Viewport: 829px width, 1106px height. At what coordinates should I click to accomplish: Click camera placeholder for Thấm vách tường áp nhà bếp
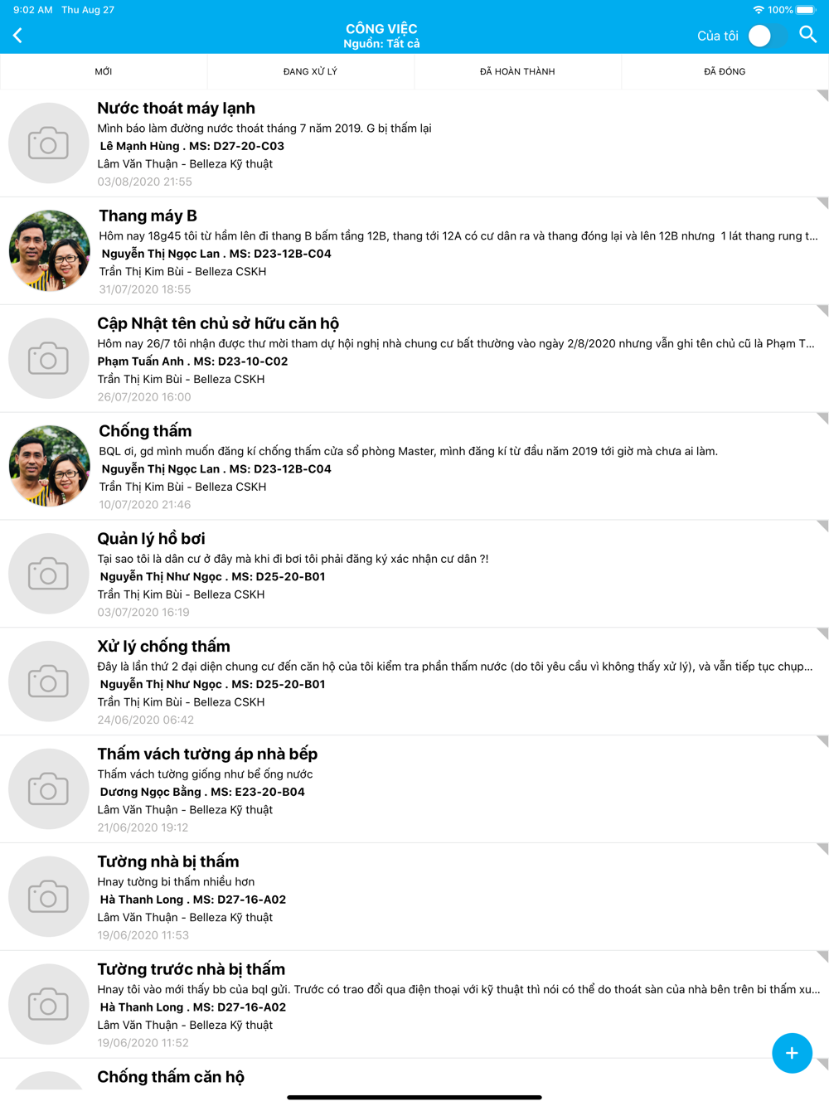[x=49, y=789]
